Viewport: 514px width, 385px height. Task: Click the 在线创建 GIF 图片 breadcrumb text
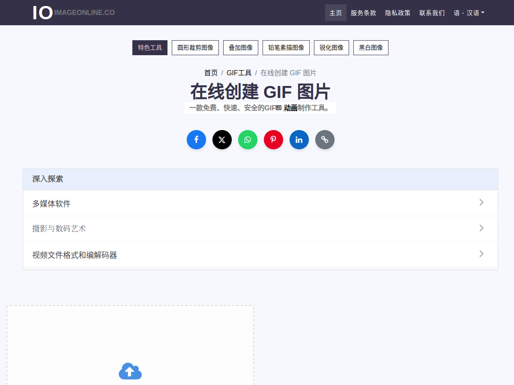[288, 73]
